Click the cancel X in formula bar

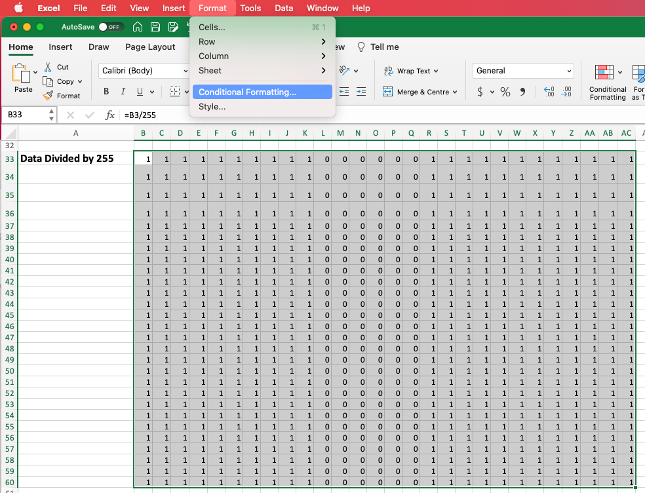pyautogui.click(x=70, y=115)
